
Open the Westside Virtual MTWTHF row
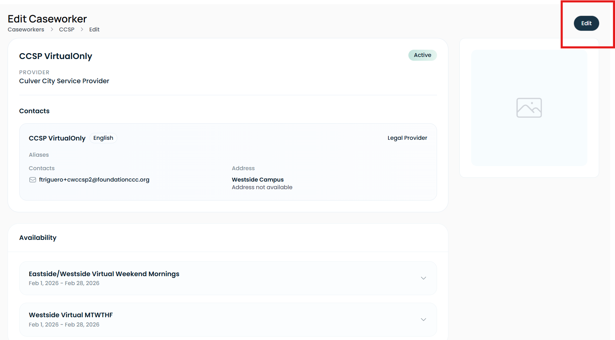pos(228,320)
